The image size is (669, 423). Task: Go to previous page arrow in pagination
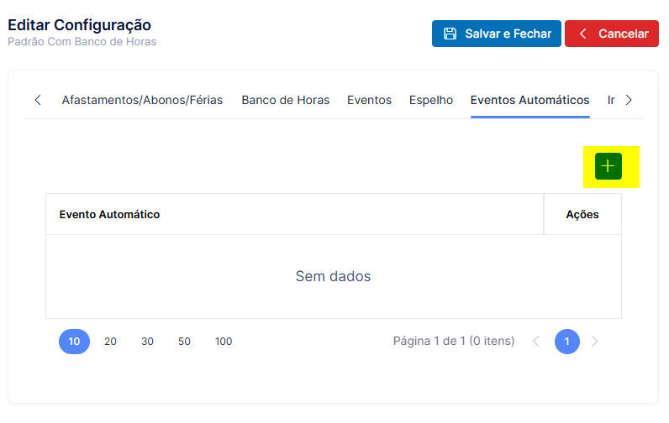(x=536, y=342)
